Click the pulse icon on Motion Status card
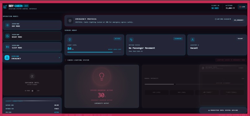250x116 pixels. pyautogui.click(x=131, y=39)
